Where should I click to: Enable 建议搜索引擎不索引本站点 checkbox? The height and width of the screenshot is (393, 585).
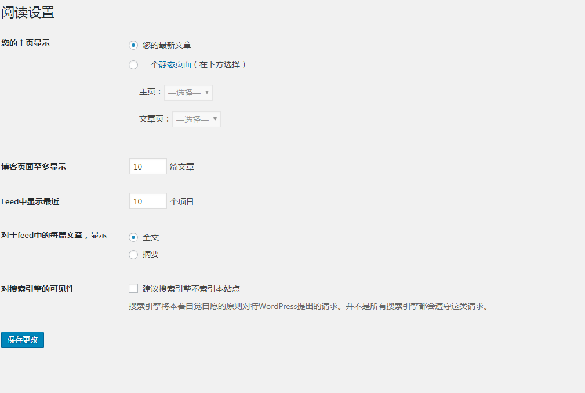tap(133, 288)
